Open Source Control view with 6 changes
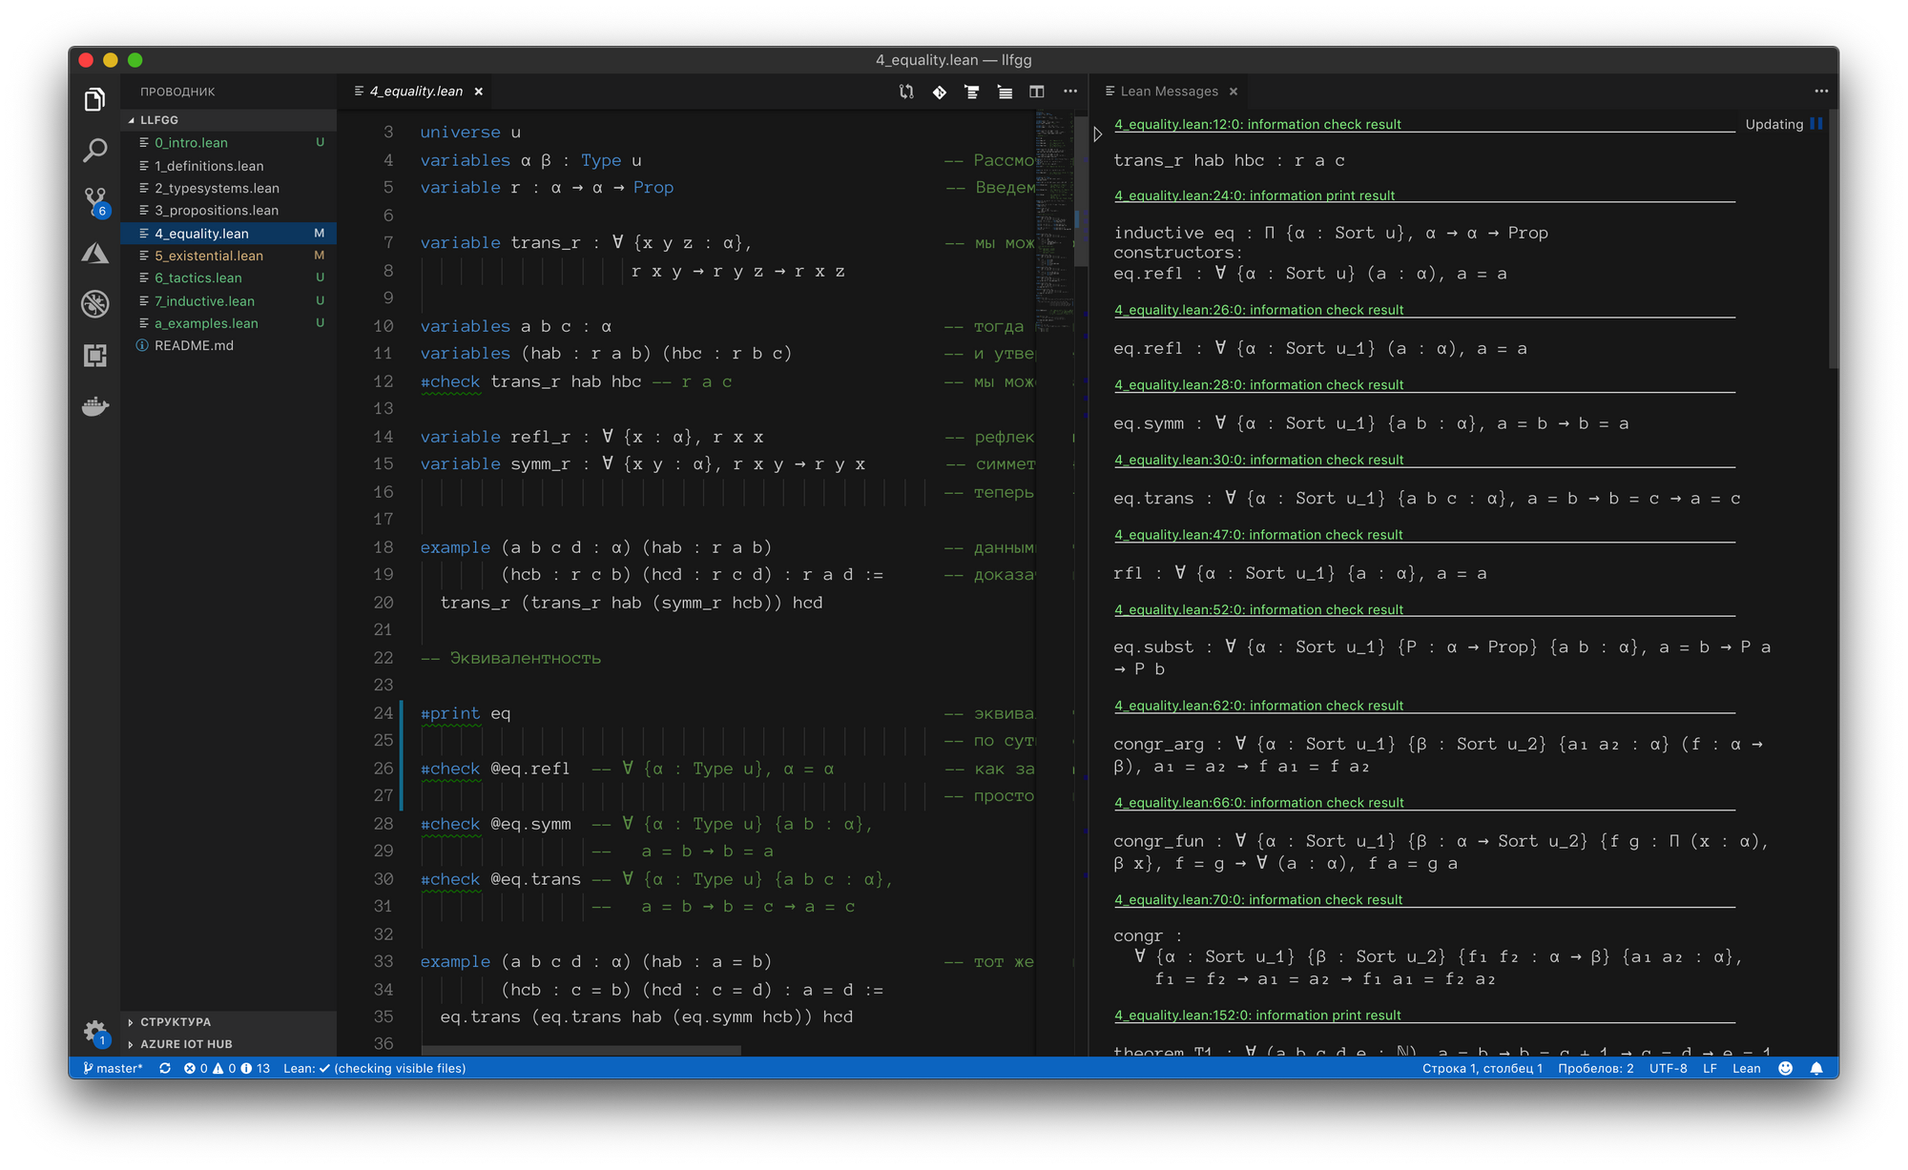Viewport: 1908px width, 1170px height. [94, 201]
